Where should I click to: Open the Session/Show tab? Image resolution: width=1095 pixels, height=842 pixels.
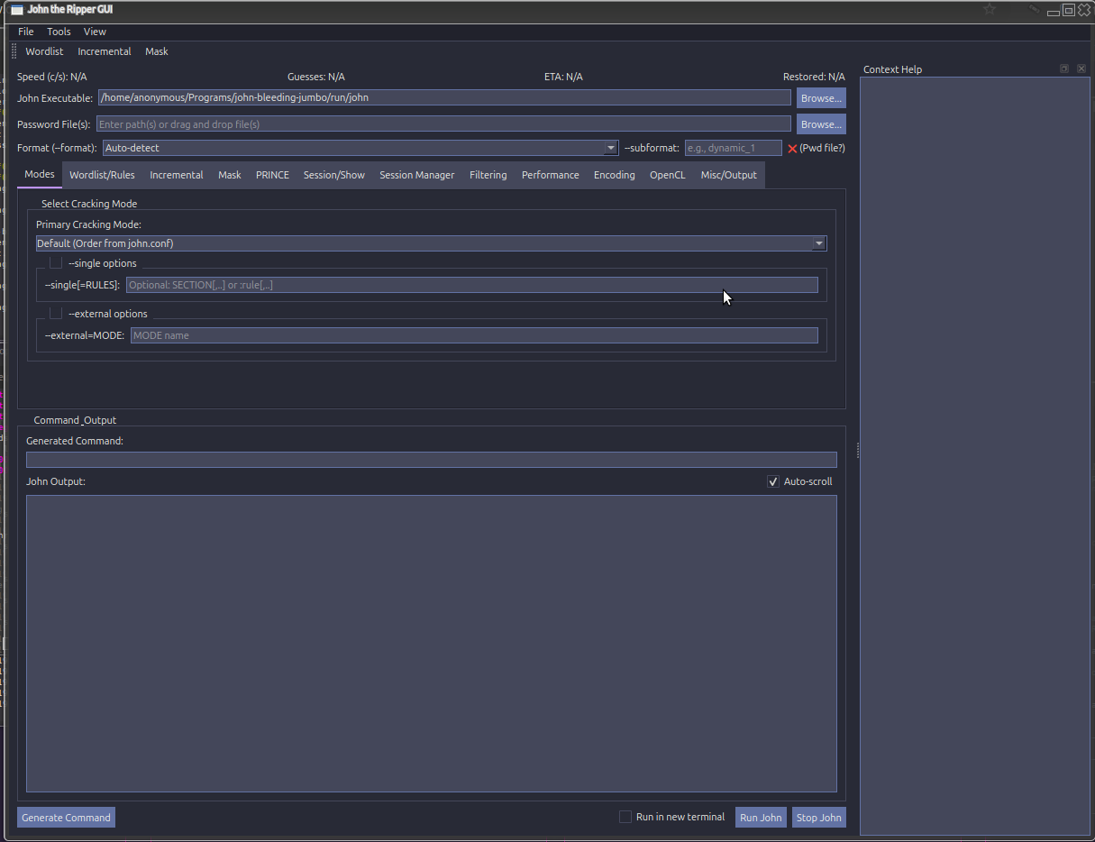click(334, 175)
